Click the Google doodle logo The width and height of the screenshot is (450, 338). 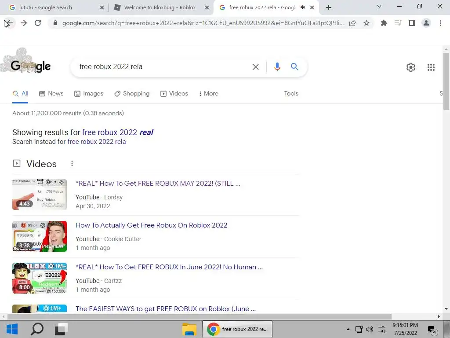[x=26, y=62]
